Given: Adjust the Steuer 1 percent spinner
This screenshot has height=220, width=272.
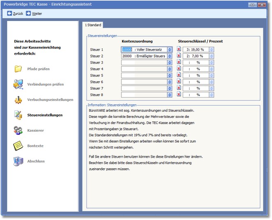Looking at the screenshot, I should click(211, 50).
